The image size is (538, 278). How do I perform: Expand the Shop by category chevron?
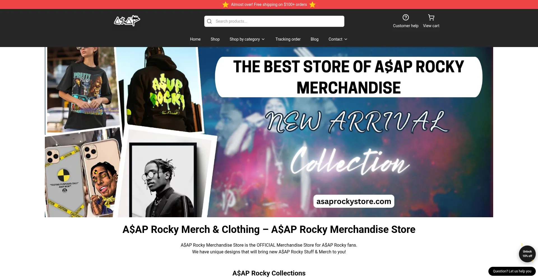(263, 39)
